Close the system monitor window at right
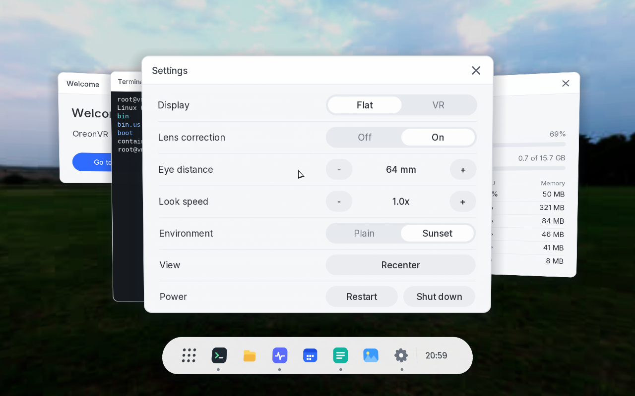Screen dimensions: 635x396 click(566, 83)
